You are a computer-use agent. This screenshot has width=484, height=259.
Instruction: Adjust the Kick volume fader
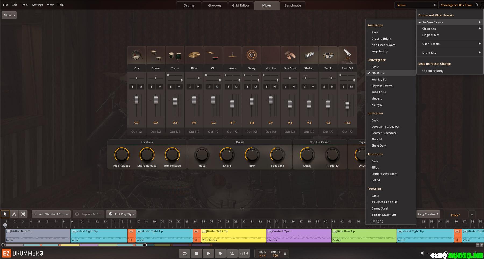[137, 100]
